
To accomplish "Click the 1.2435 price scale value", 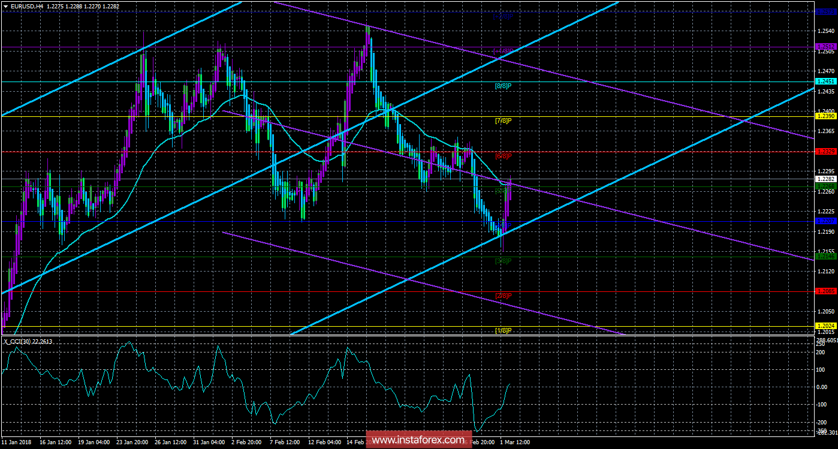I will pos(825,91).
